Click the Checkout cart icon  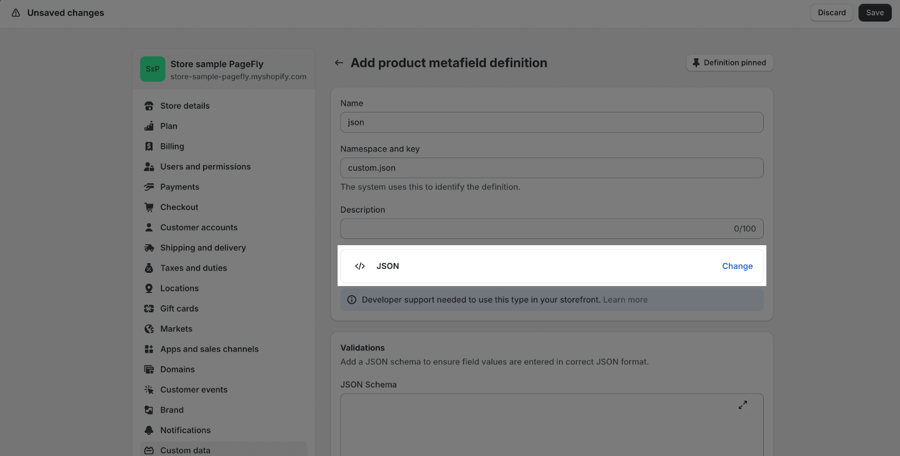149,207
